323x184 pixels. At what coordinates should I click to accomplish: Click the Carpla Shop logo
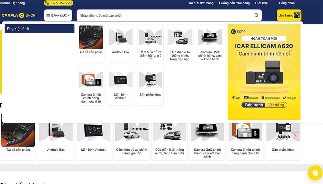[19, 15]
